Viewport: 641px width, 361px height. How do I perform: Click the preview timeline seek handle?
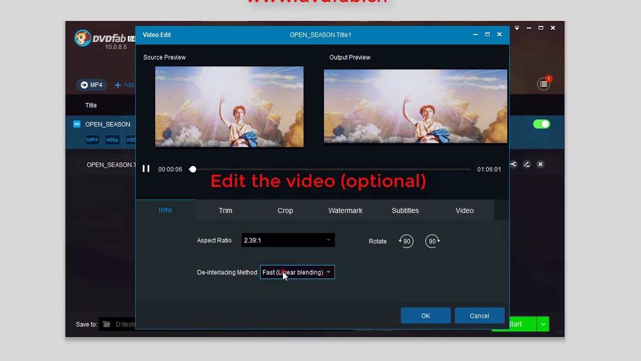pos(193,169)
